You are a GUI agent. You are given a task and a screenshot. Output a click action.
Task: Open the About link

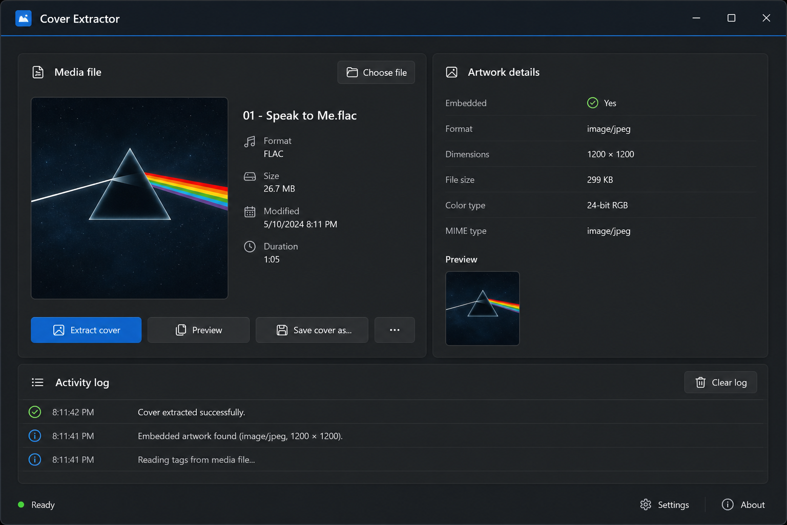point(743,504)
